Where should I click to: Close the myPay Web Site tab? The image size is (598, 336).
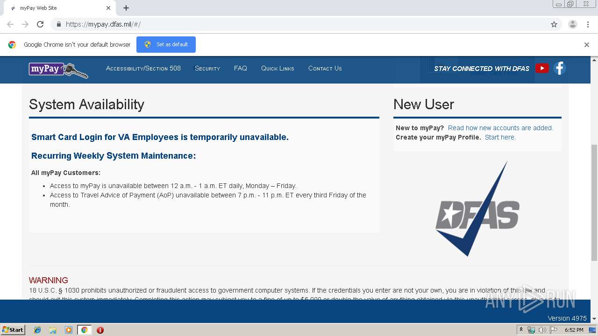108,8
